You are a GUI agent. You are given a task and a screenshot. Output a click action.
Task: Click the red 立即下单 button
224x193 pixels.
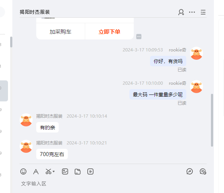[x=109, y=32]
